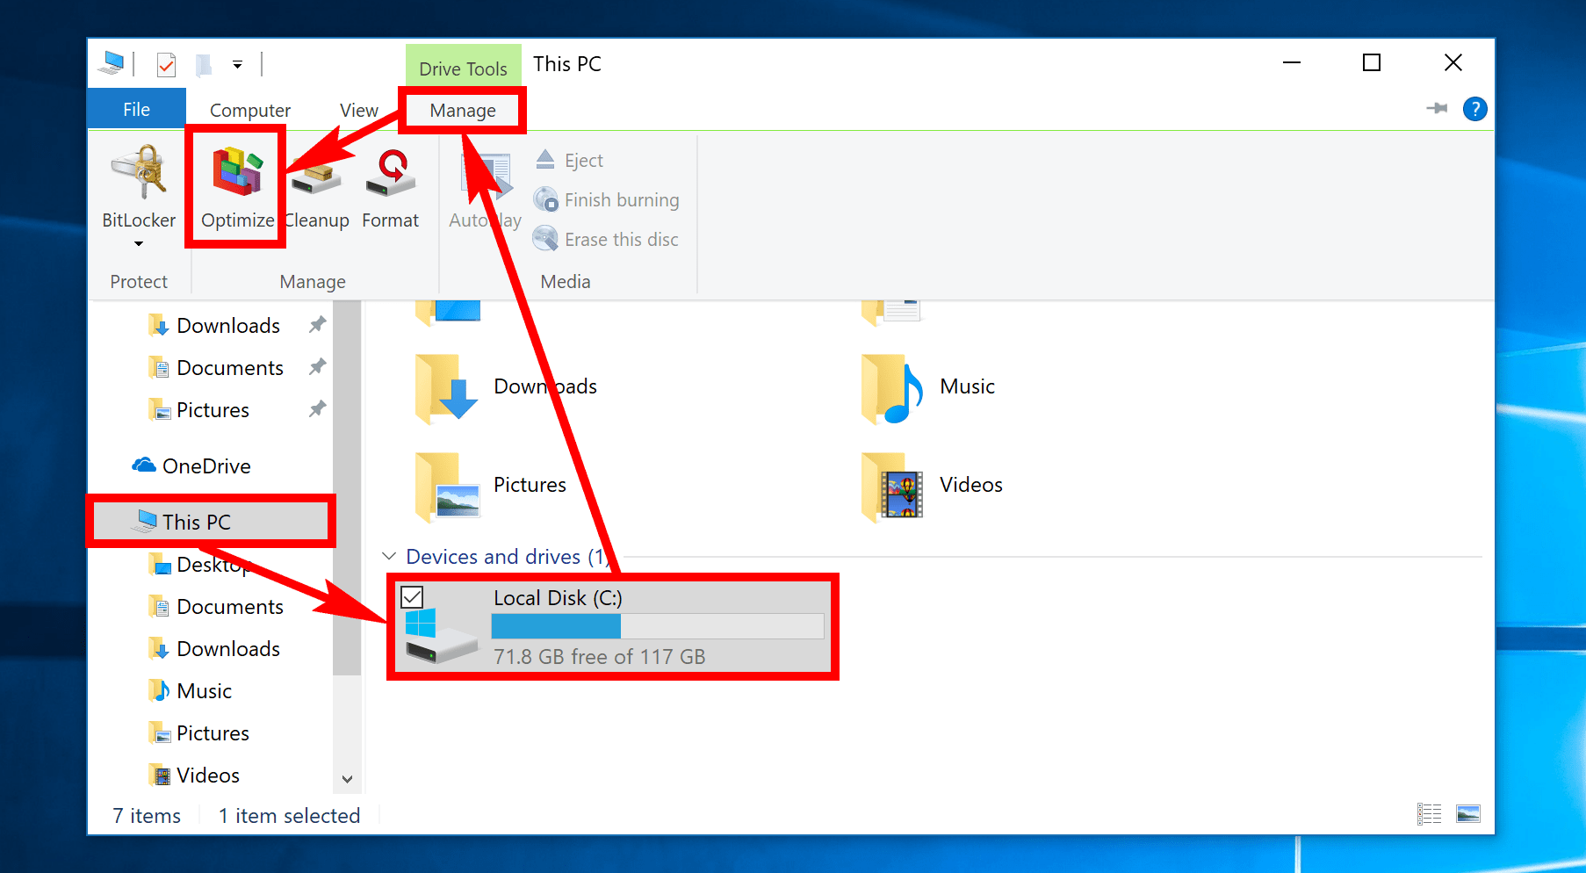Viewport: 1586px width, 873px height.
Task: Toggle the Local Disk (C:) selection checkbox
Action: (x=414, y=597)
